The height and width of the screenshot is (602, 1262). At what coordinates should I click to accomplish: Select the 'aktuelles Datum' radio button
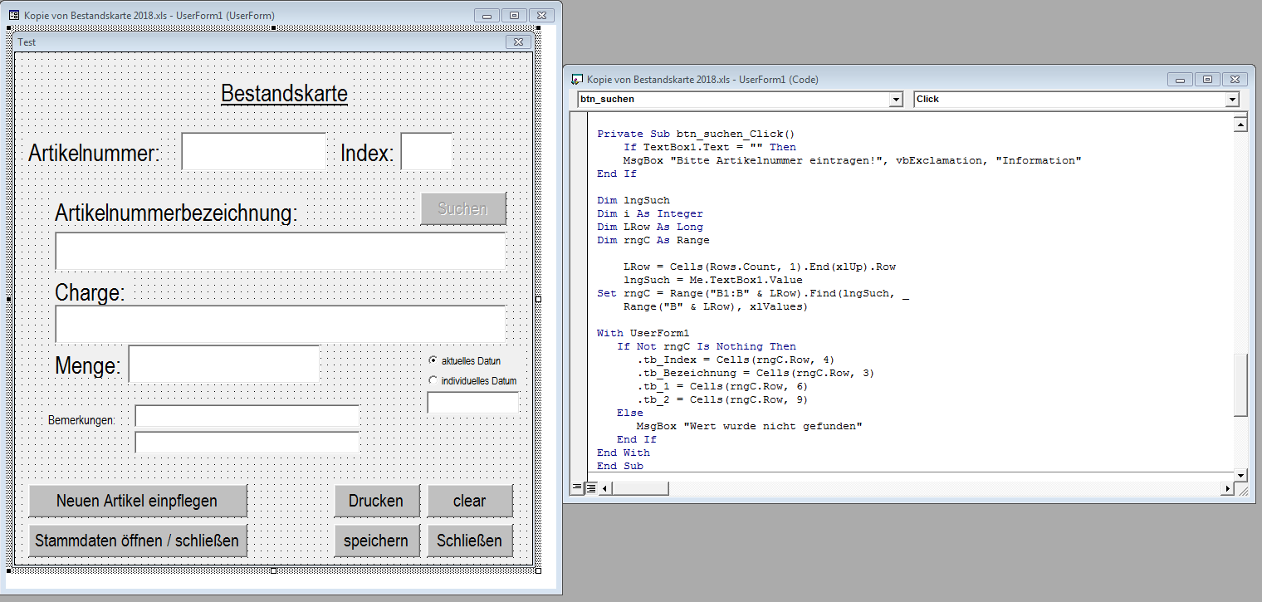433,361
